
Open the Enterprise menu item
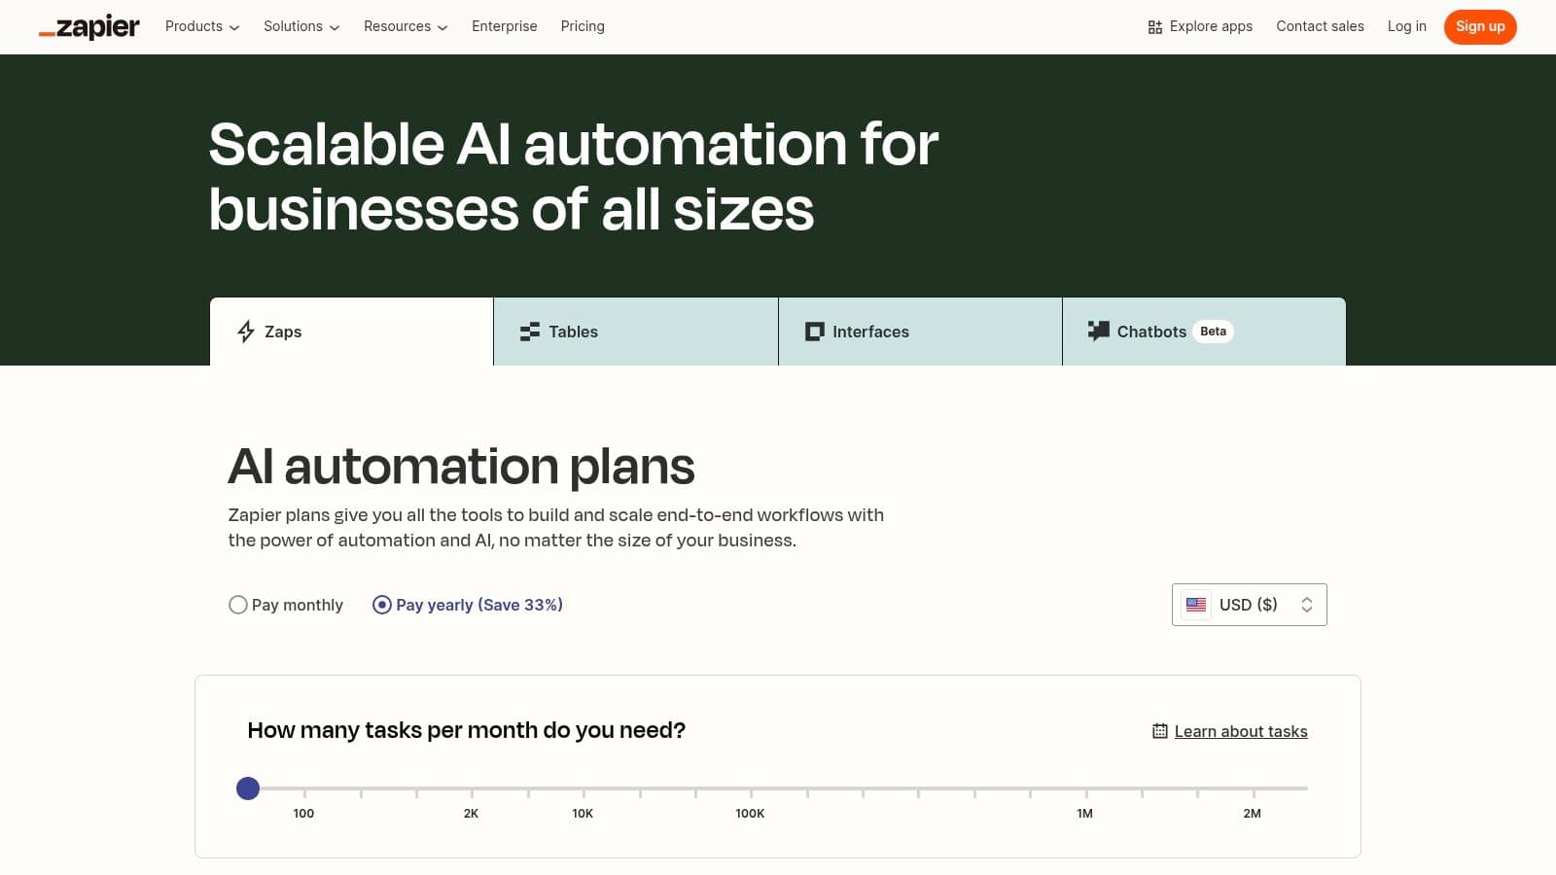pyautogui.click(x=504, y=26)
